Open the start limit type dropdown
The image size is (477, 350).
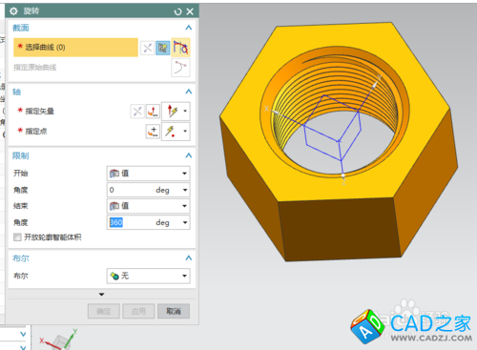(149, 174)
